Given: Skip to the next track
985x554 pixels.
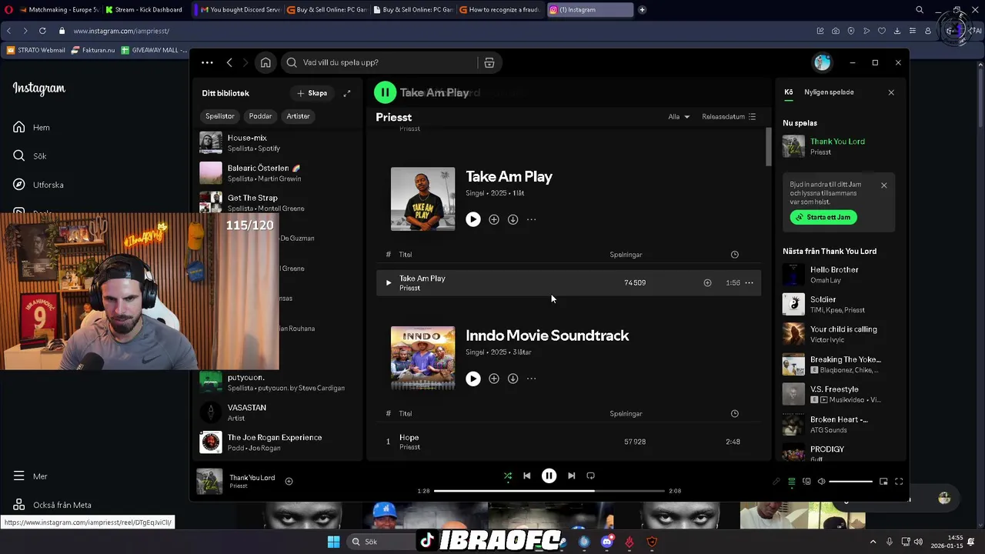Looking at the screenshot, I should (x=571, y=476).
